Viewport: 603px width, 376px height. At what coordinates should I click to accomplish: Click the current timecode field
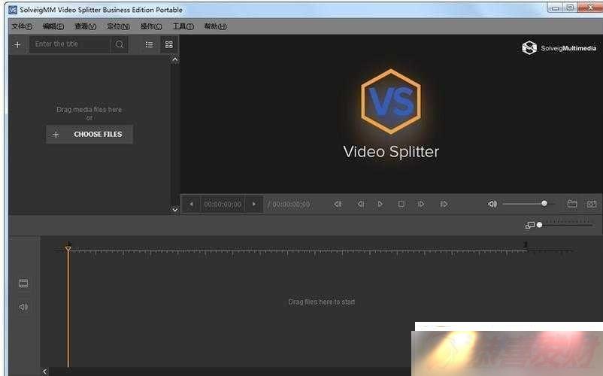[223, 204]
